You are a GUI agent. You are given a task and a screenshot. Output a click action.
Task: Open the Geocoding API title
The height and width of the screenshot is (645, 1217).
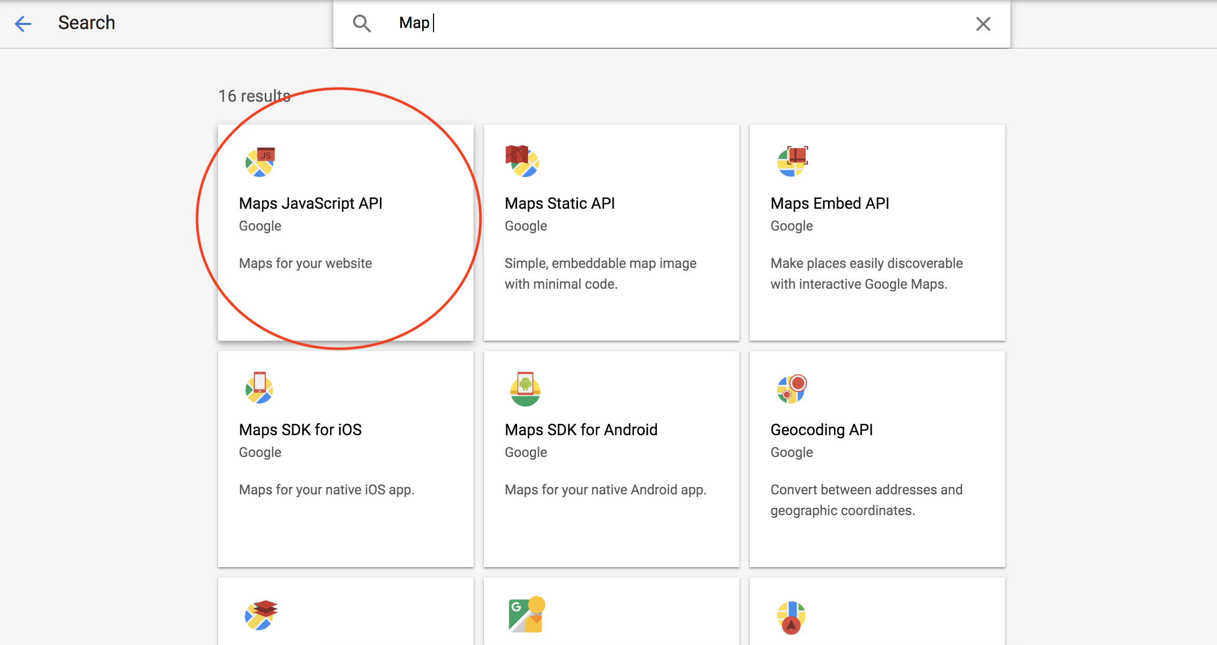pyautogui.click(x=821, y=429)
